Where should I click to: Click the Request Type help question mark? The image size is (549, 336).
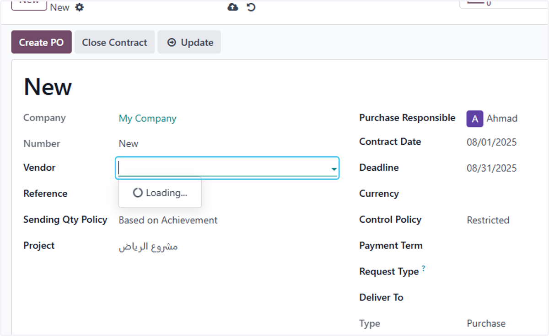(x=424, y=268)
